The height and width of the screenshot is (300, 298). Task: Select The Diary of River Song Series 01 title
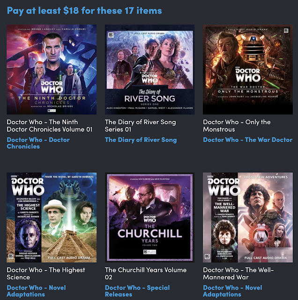[x=141, y=126]
